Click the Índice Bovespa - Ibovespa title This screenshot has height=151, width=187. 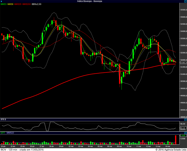(90, 1)
